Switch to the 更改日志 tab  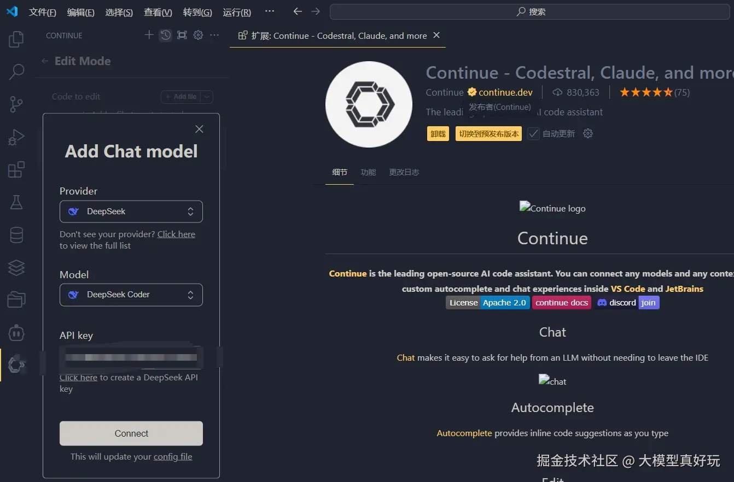point(404,172)
